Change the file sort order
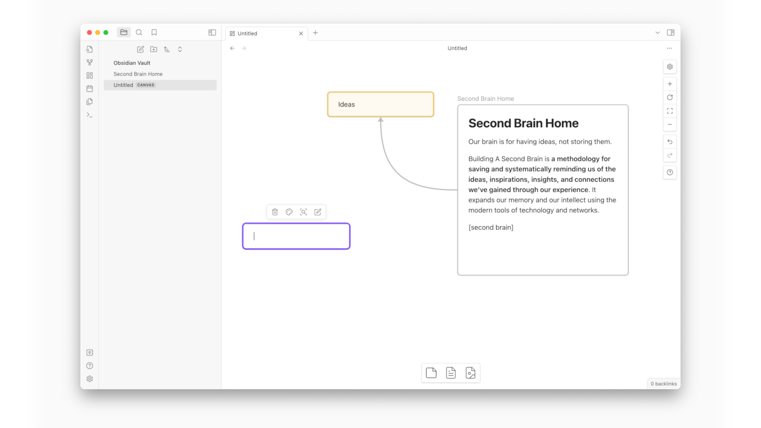Image resolution: width=761 pixels, height=428 pixels. tap(166, 49)
